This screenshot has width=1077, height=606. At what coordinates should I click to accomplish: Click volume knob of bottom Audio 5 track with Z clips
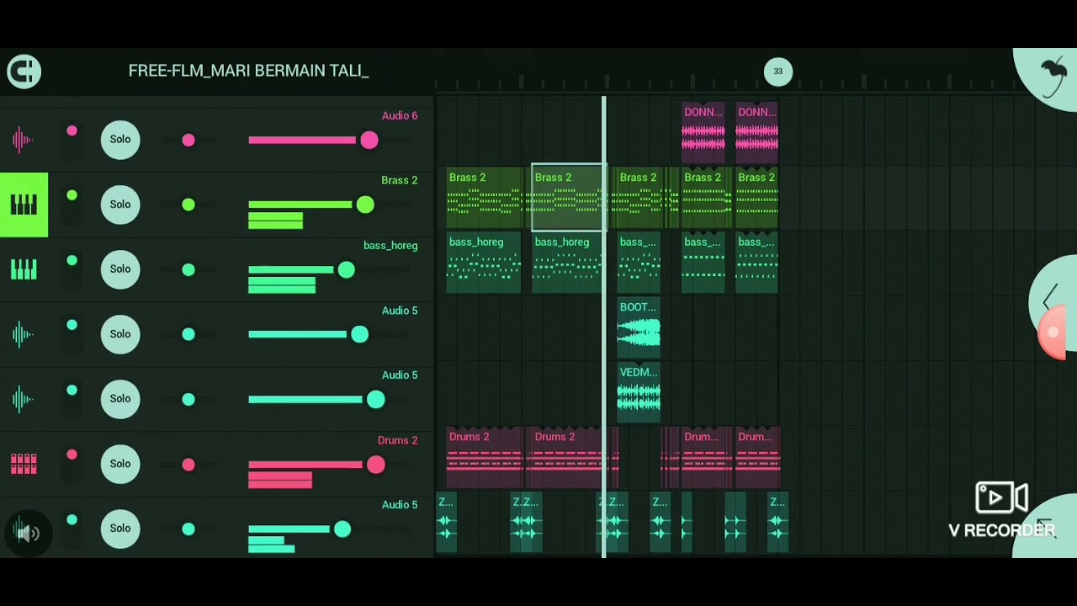[342, 529]
